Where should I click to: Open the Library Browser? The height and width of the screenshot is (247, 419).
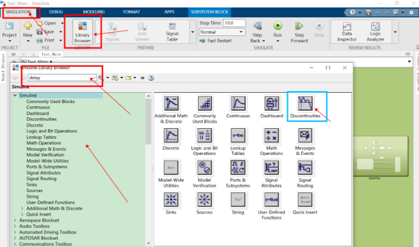83,32
